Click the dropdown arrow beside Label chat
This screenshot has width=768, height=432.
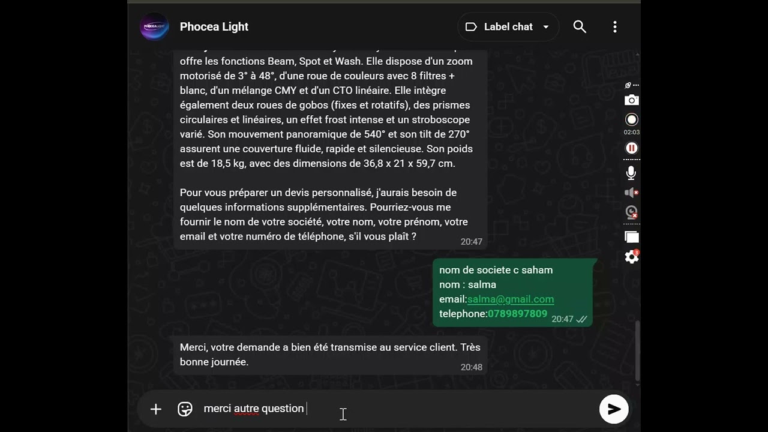pyautogui.click(x=545, y=27)
